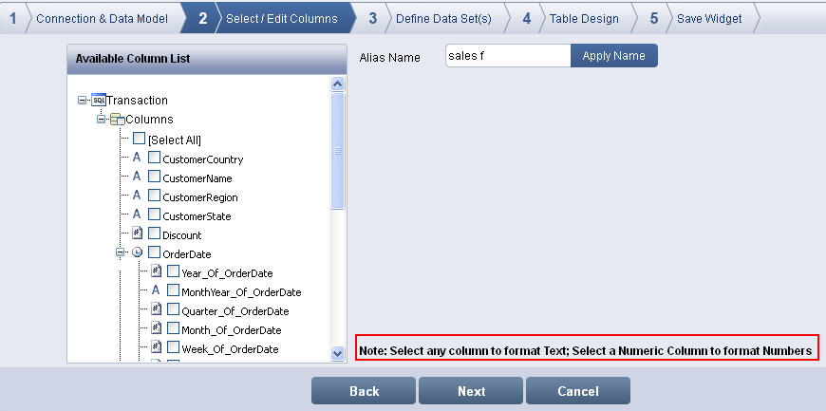Collapse the OrderDate node

[x=121, y=253]
